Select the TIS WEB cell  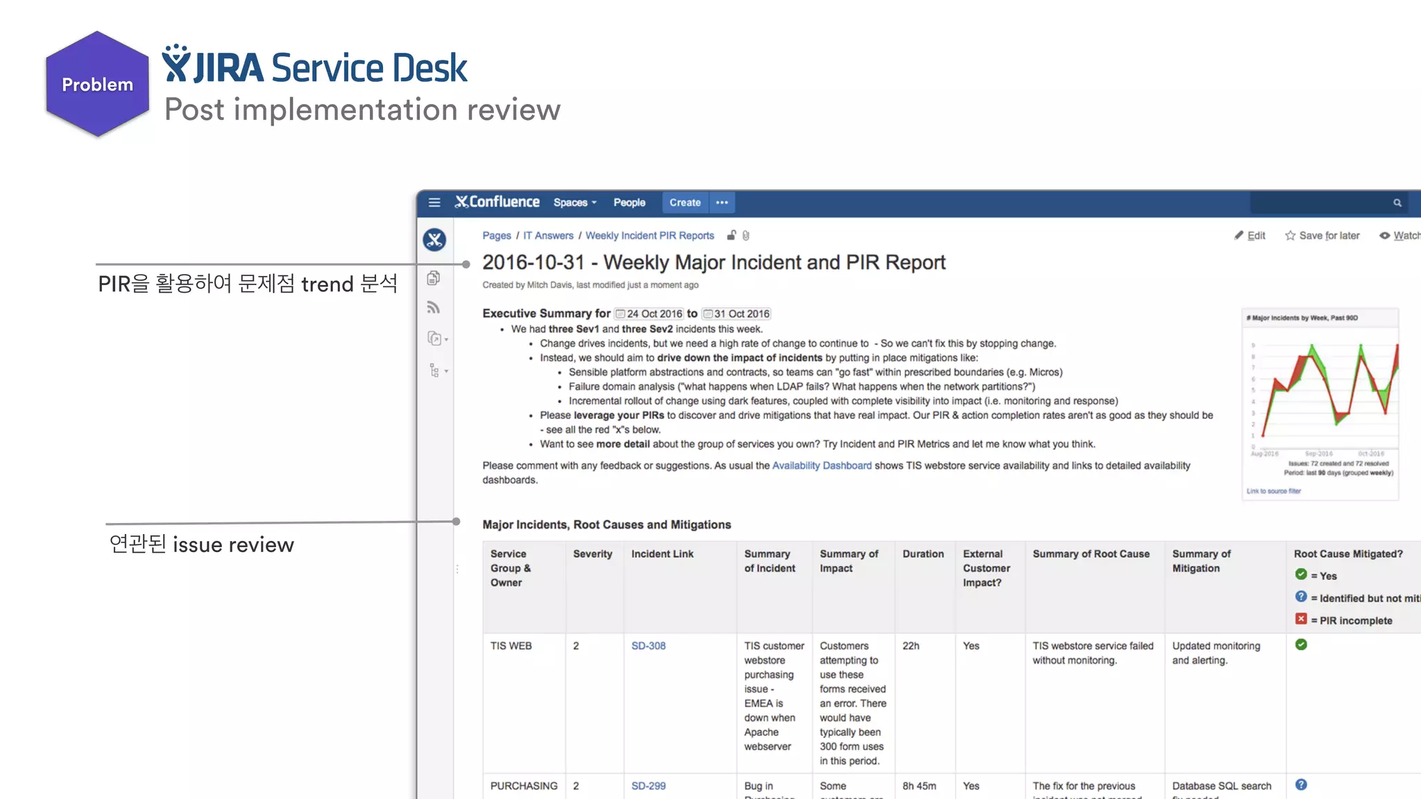[x=525, y=703]
